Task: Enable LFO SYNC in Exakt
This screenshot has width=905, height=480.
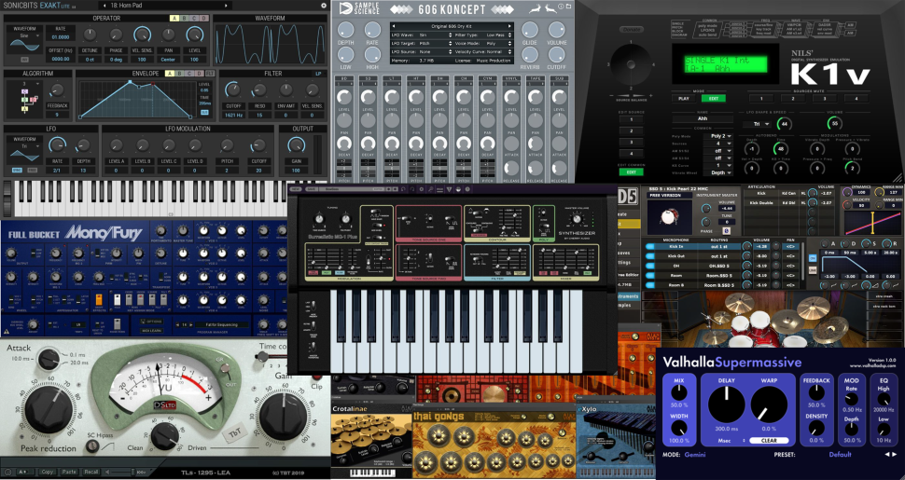Action: coord(17,171)
